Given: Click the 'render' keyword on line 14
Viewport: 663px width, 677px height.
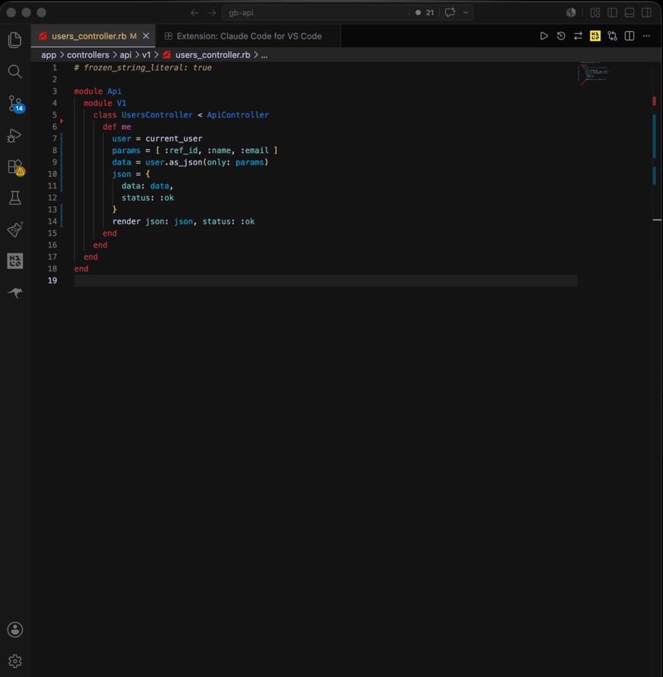Looking at the screenshot, I should [127, 222].
